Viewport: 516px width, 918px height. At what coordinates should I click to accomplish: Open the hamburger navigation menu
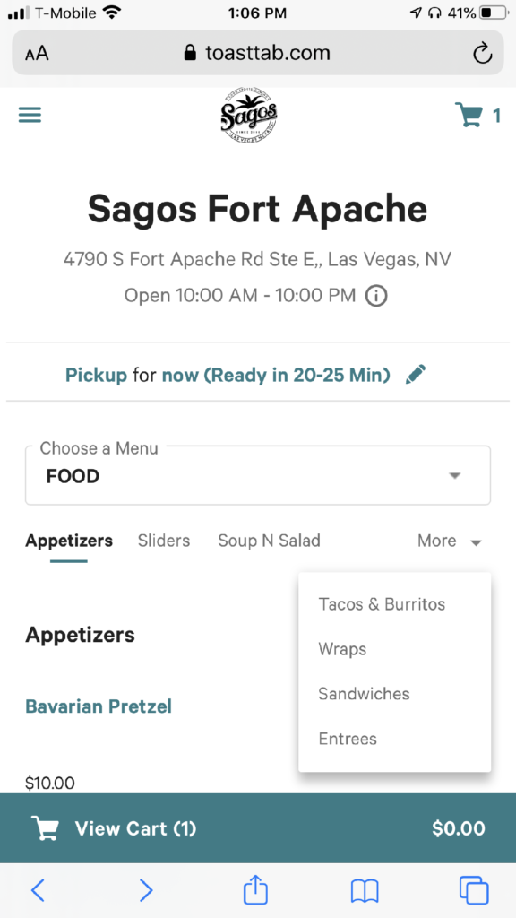coord(30,116)
